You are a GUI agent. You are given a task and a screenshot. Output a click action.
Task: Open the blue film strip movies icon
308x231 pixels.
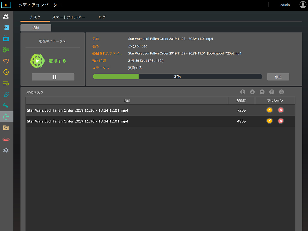click(x=6, y=27)
